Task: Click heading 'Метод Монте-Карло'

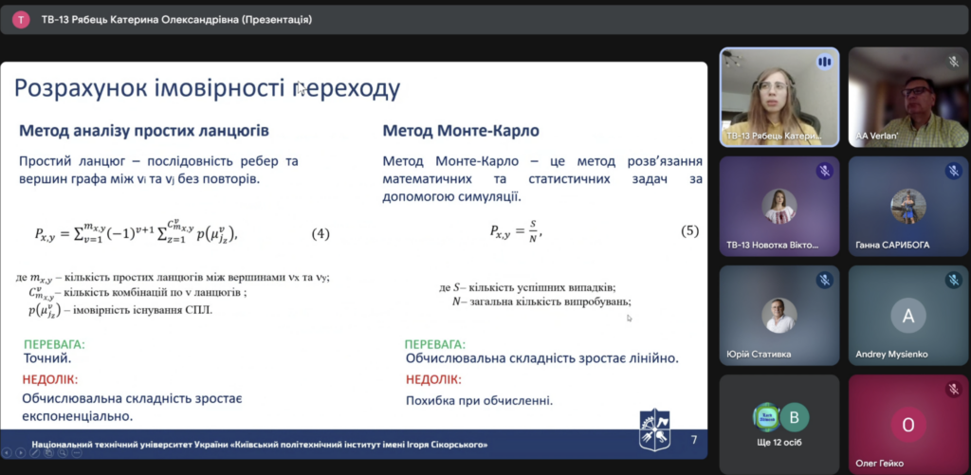Action: click(461, 131)
